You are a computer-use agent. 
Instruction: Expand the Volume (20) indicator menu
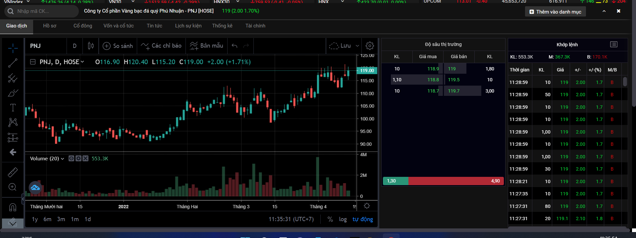pyautogui.click(x=62, y=159)
